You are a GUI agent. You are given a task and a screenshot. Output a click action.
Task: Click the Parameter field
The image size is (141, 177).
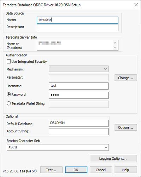(79, 78)
